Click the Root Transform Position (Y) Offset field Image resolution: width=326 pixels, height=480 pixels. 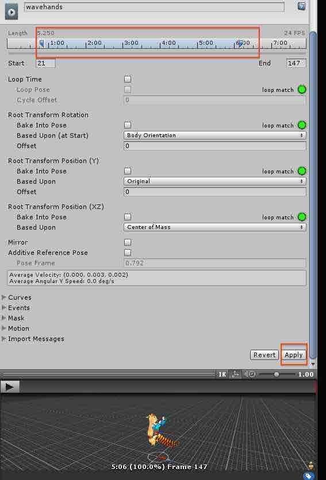click(x=214, y=192)
